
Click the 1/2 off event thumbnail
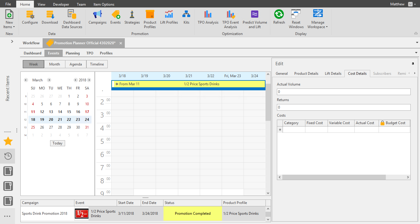click(82, 214)
